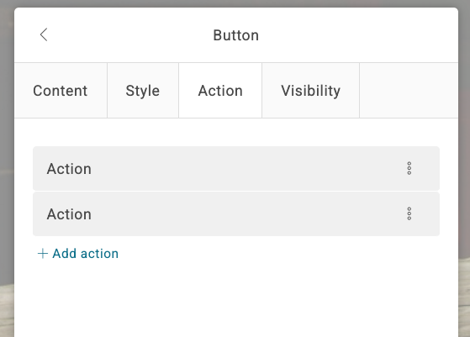Image resolution: width=470 pixels, height=337 pixels.
Task: Open the three-dot menu of the second Action
Action: pyautogui.click(x=409, y=214)
